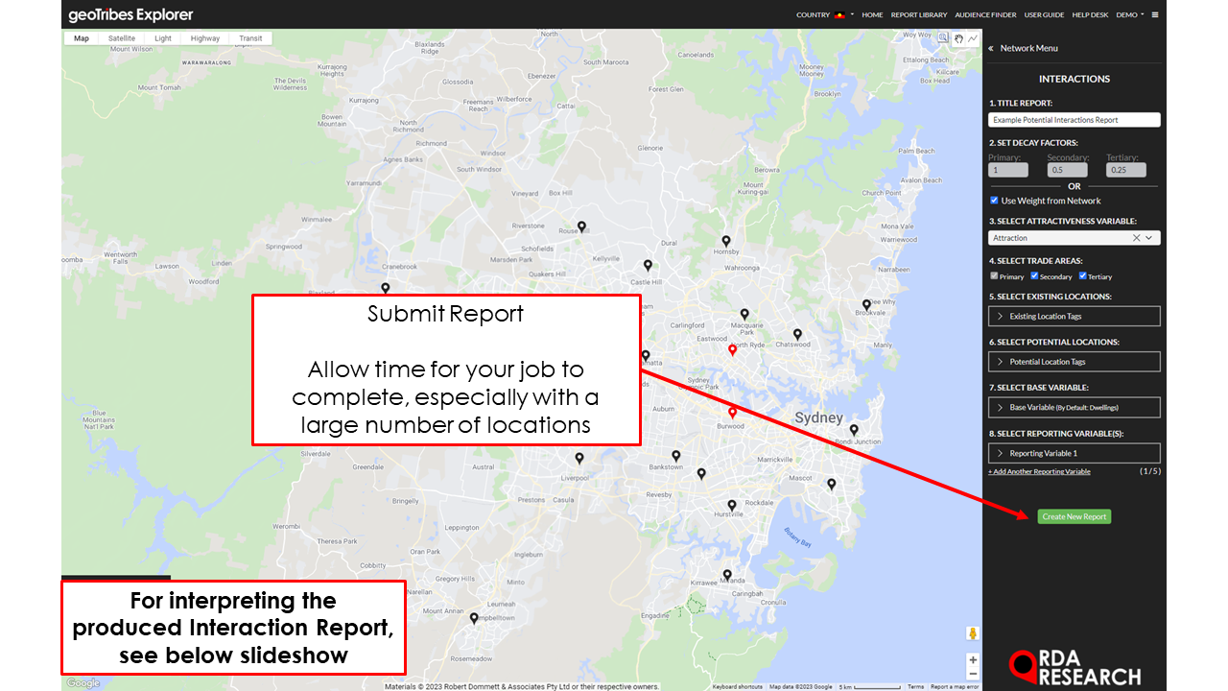Open Help Desk from top navigation
The width and height of the screenshot is (1228, 691).
point(1090,14)
